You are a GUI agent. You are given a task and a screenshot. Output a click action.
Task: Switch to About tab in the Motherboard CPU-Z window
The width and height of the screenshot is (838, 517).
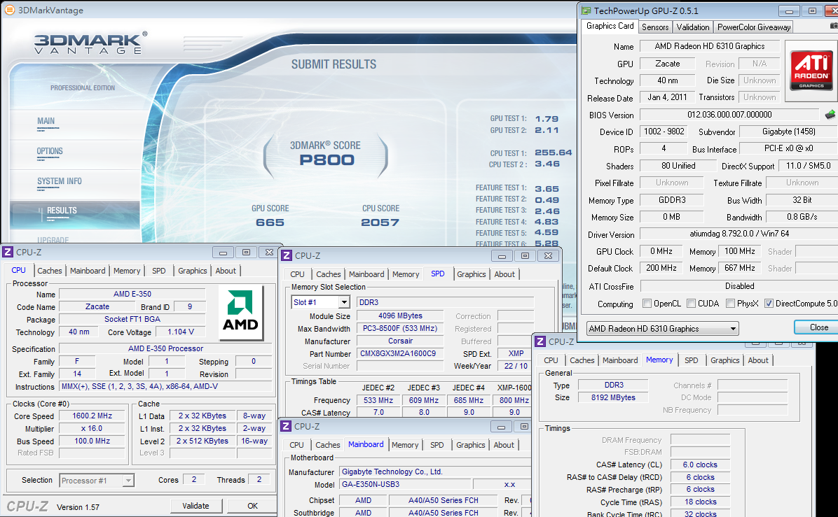tap(504, 445)
